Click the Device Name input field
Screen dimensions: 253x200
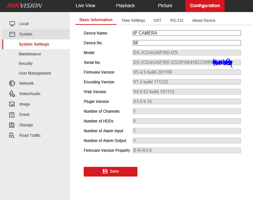[186, 33]
